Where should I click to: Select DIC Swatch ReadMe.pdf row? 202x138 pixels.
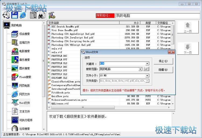pos(109,27)
